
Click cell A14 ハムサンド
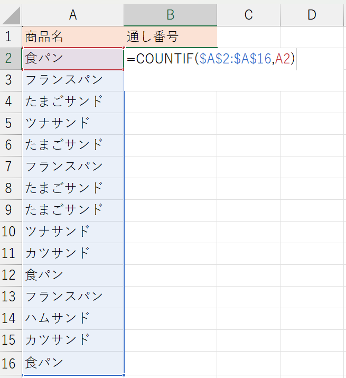[73, 319]
